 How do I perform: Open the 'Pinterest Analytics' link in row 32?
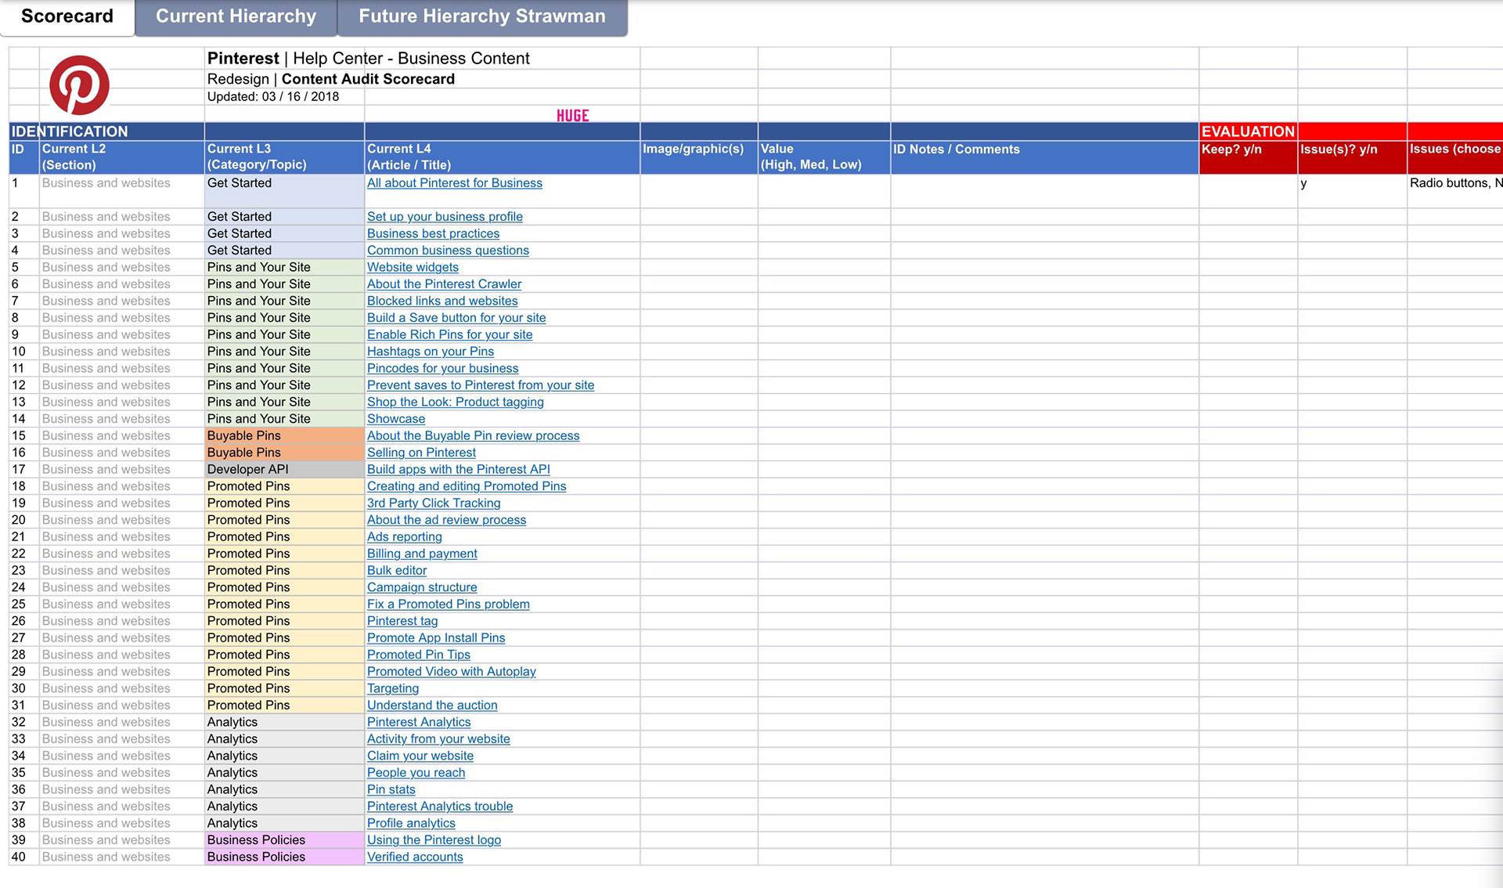tap(419, 722)
